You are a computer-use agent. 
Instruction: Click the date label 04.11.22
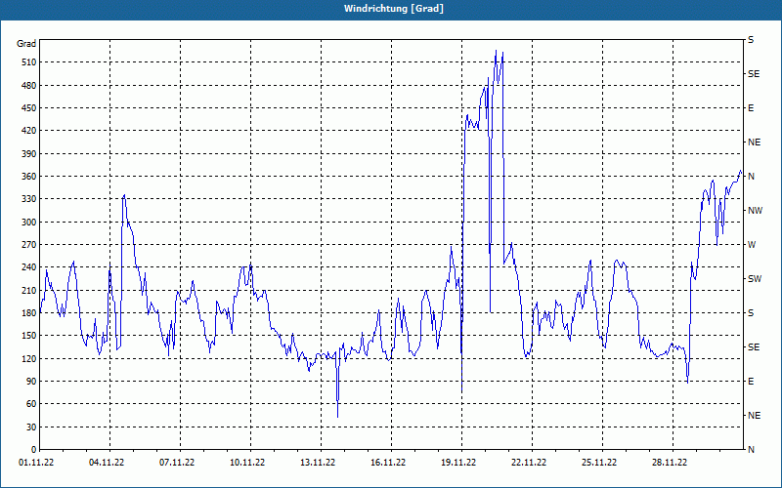point(107,462)
